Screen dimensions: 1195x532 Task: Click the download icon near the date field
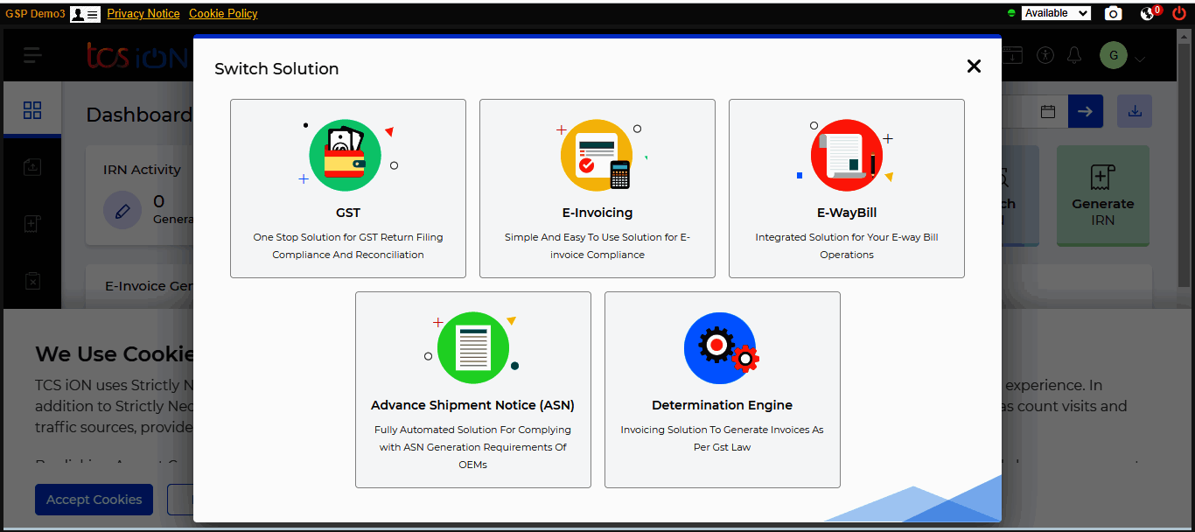coord(1135,111)
